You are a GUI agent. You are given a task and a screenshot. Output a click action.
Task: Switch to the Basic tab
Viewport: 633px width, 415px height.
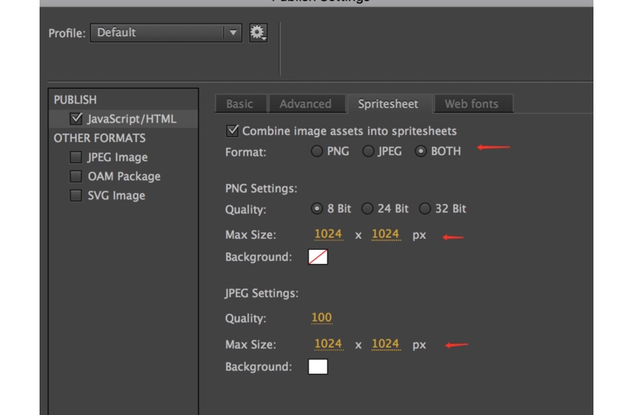pos(240,104)
